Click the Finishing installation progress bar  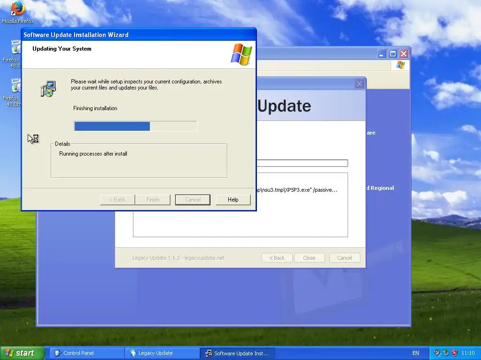(135, 126)
